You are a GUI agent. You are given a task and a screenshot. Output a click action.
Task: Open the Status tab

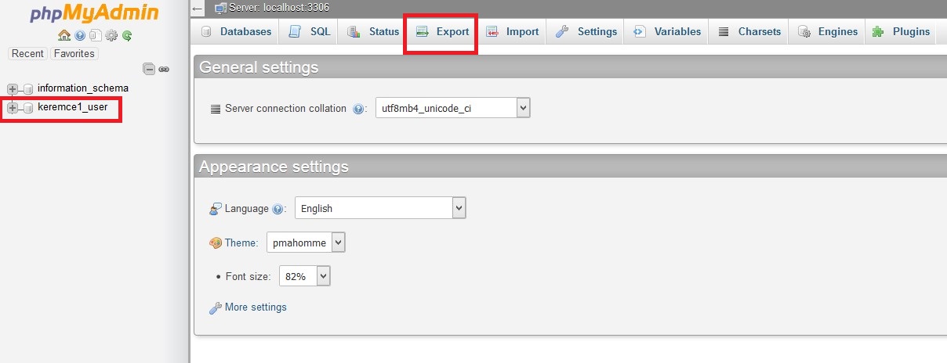tap(373, 32)
